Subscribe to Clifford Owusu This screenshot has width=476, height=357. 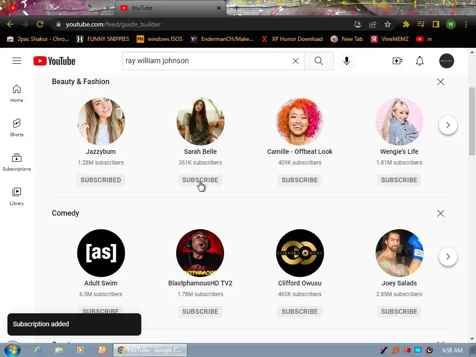(x=300, y=311)
